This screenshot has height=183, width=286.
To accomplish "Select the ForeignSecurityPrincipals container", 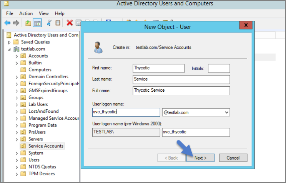I will pyautogui.click(x=54, y=84).
